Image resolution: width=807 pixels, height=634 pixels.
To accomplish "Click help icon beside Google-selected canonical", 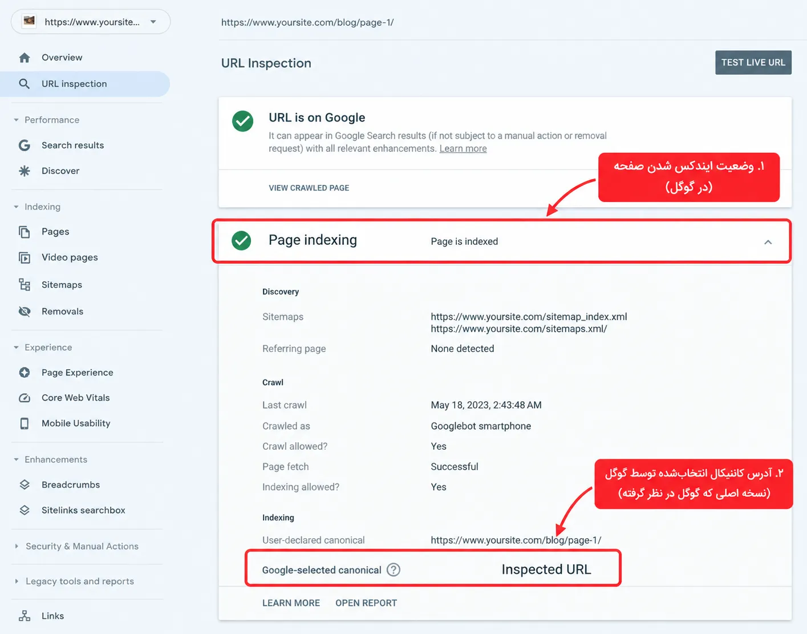I will click(394, 570).
